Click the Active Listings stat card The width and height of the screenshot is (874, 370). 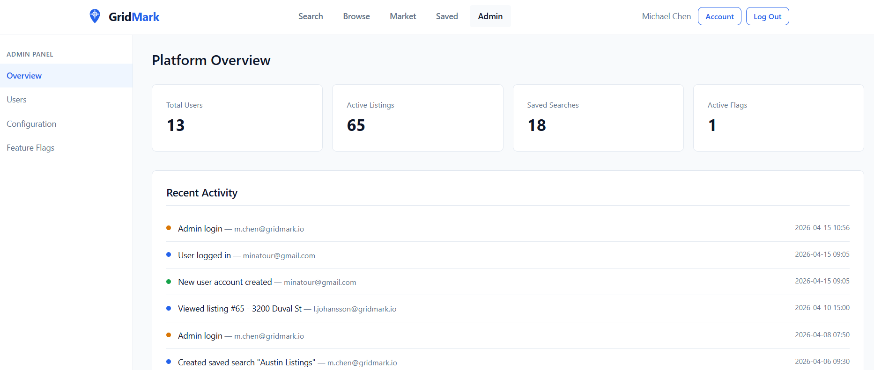pyautogui.click(x=417, y=118)
